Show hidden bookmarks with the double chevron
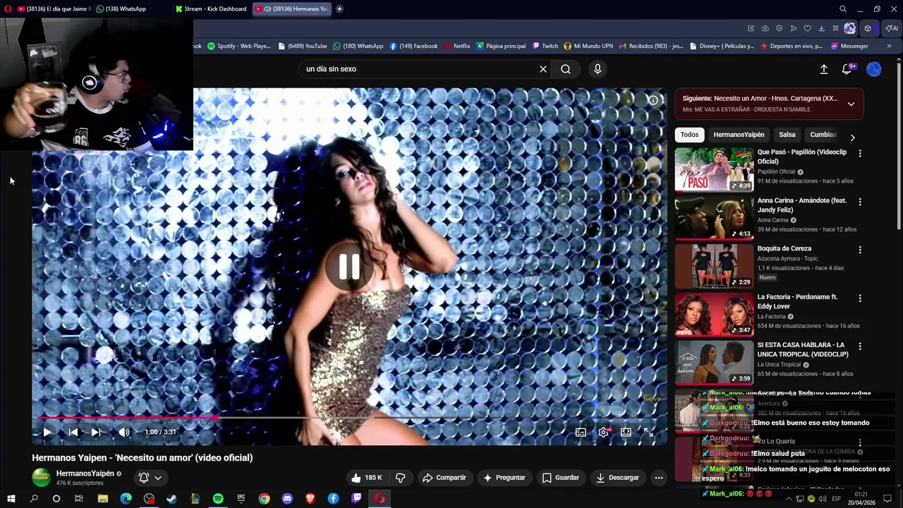This screenshot has height=508, width=903. coord(889,46)
